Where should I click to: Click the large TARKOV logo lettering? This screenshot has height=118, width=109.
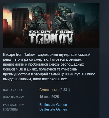coord(51,38)
